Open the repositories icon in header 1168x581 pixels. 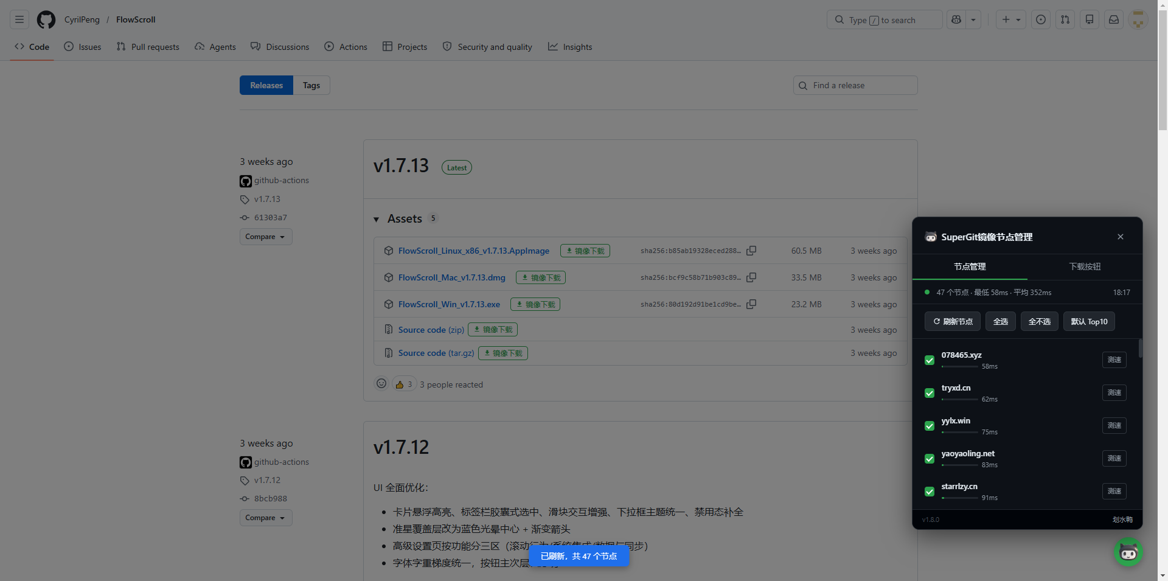click(x=1090, y=19)
